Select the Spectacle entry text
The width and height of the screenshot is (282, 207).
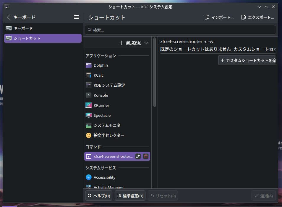click(102, 116)
